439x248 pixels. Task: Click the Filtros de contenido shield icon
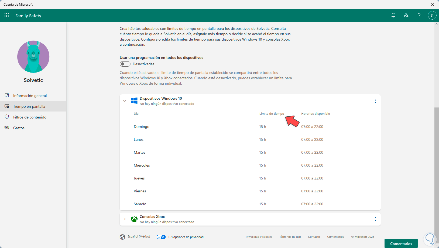(x=7, y=117)
